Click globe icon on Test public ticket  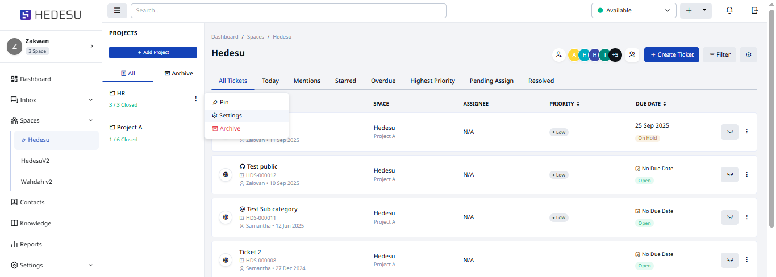[226, 175]
